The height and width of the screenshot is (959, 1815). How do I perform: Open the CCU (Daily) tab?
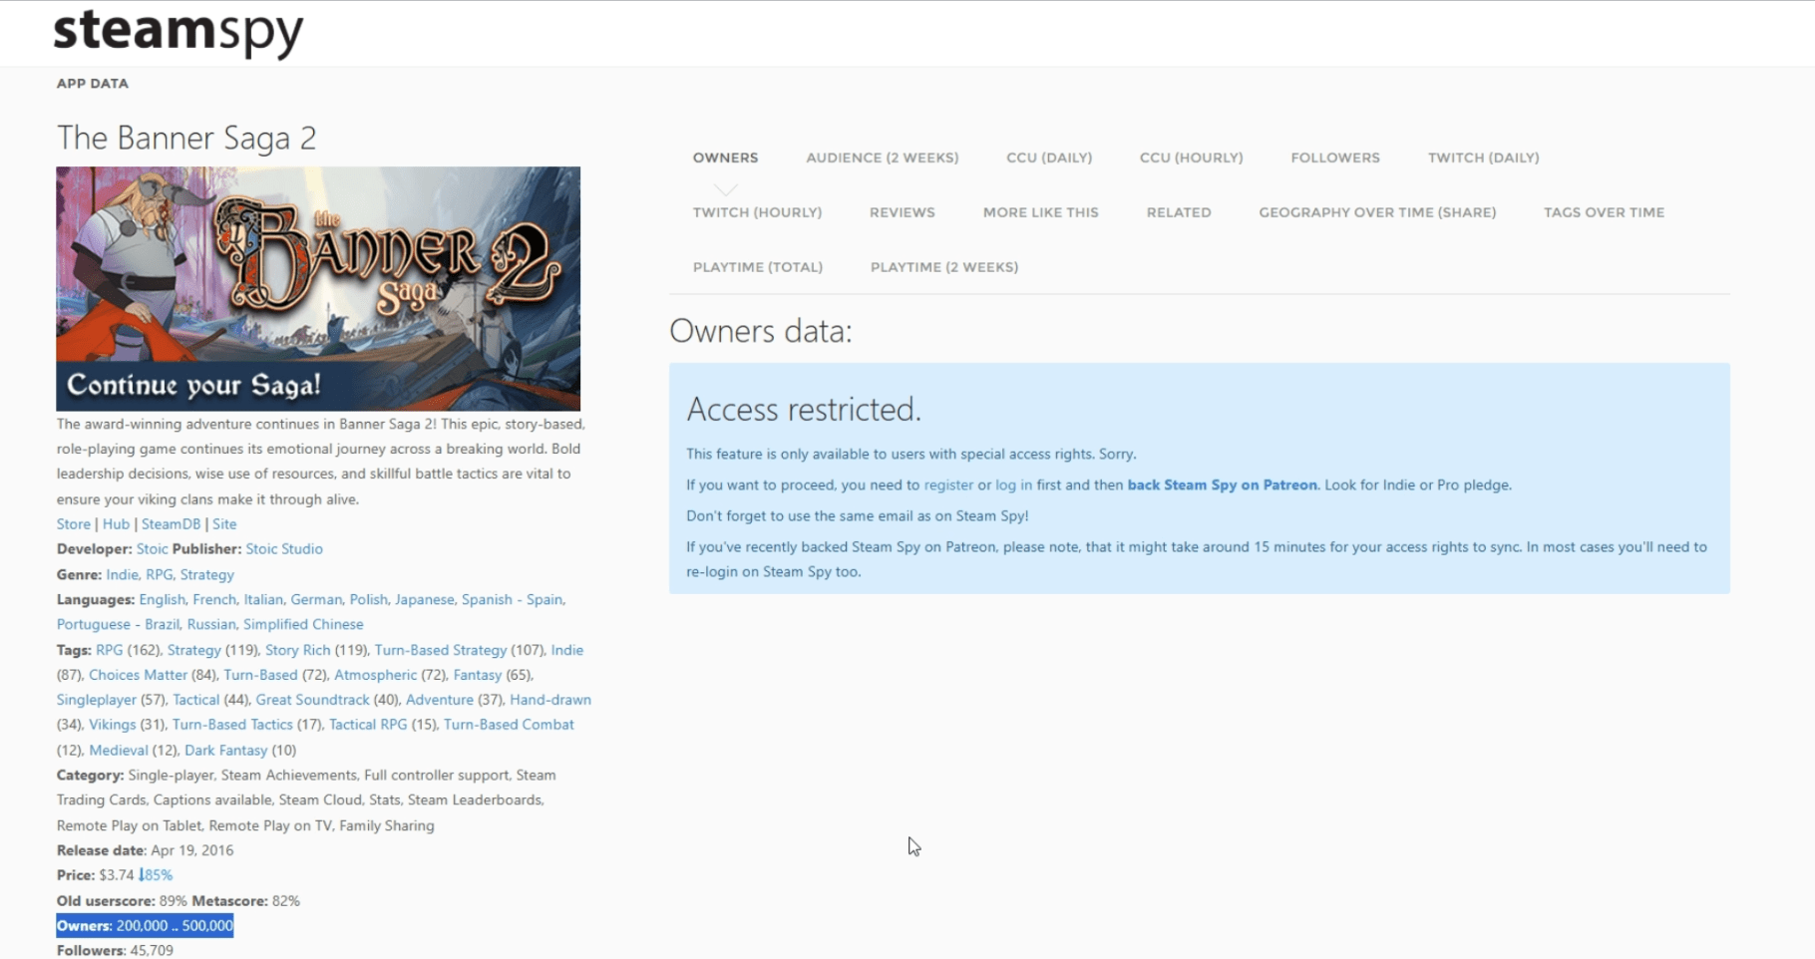pyautogui.click(x=1048, y=158)
